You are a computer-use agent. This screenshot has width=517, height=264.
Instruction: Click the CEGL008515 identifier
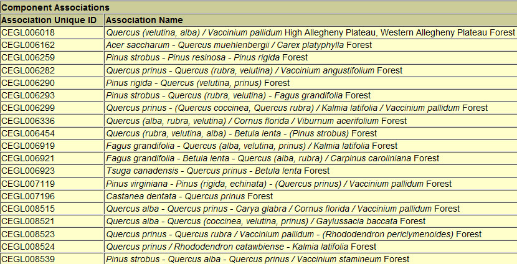[28, 209]
